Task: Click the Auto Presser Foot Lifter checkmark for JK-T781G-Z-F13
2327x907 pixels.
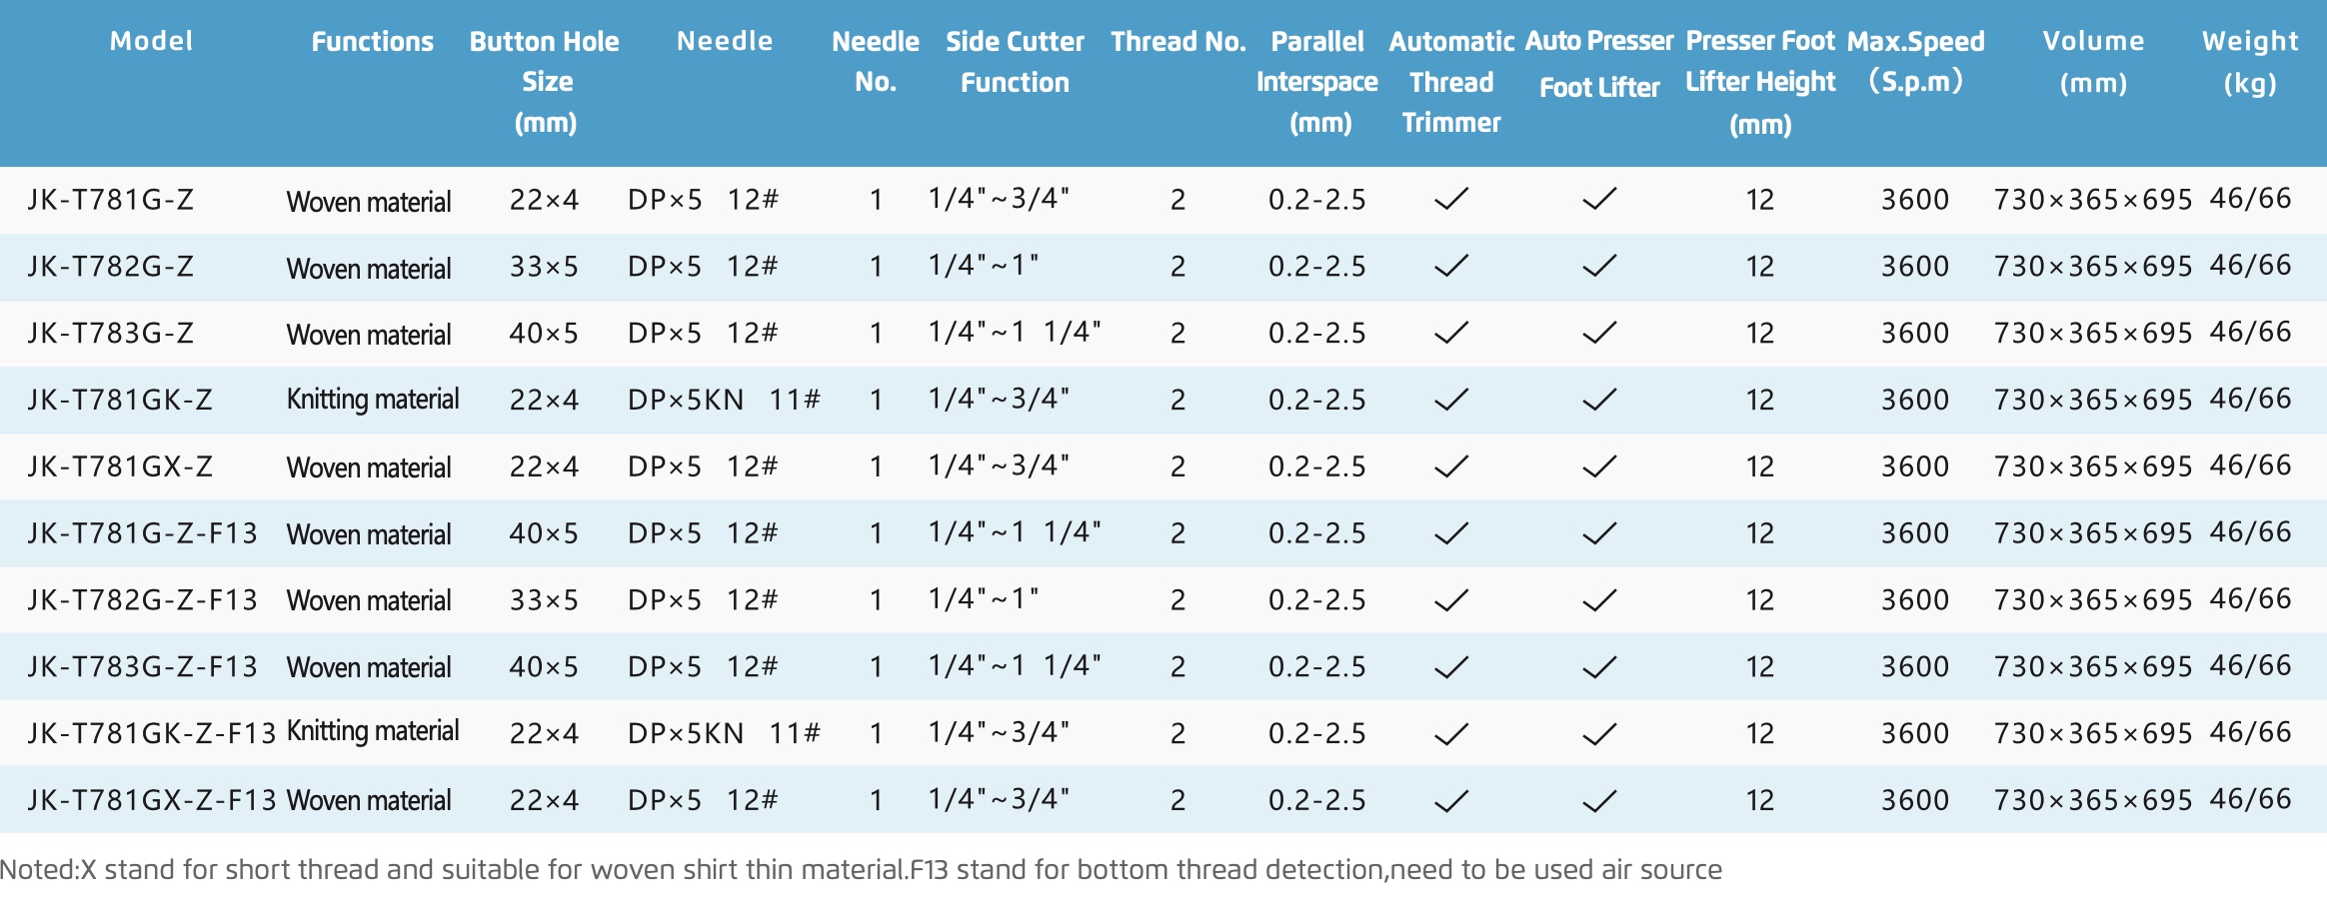Action: pyautogui.click(x=1599, y=533)
